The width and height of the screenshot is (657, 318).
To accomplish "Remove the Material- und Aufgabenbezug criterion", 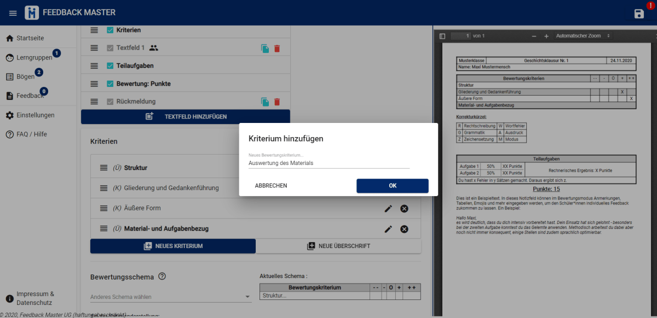I will coord(404,229).
